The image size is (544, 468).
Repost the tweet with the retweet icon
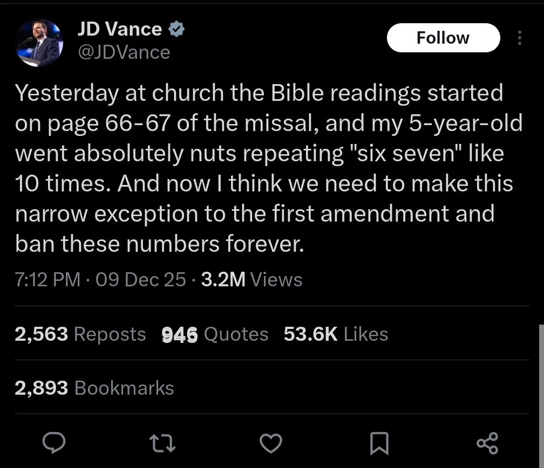point(162,443)
